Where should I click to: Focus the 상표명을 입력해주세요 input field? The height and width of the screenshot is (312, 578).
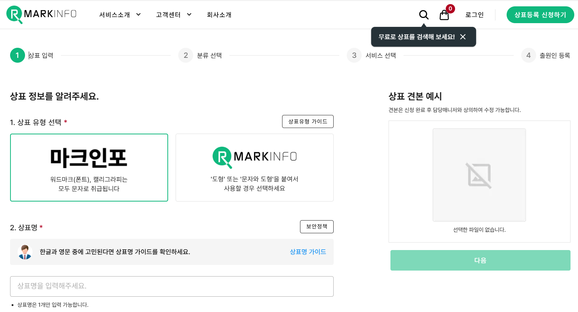(x=172, y=286)
